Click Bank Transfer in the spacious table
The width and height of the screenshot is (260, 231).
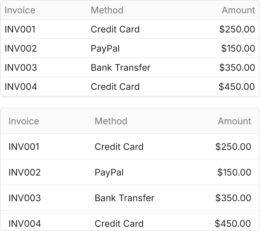[x=124, y=198]
